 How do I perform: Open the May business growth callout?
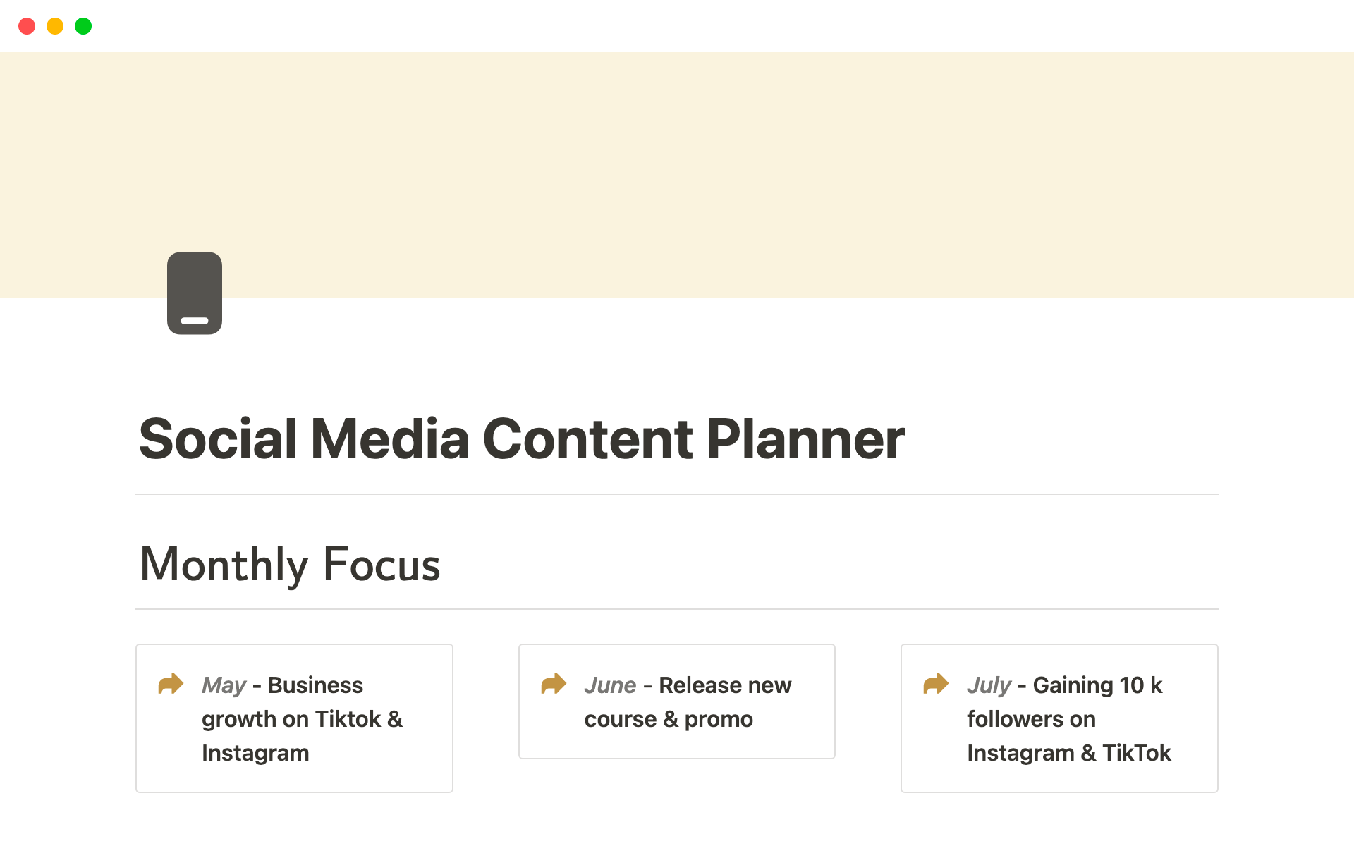click(x=294, y=718)
